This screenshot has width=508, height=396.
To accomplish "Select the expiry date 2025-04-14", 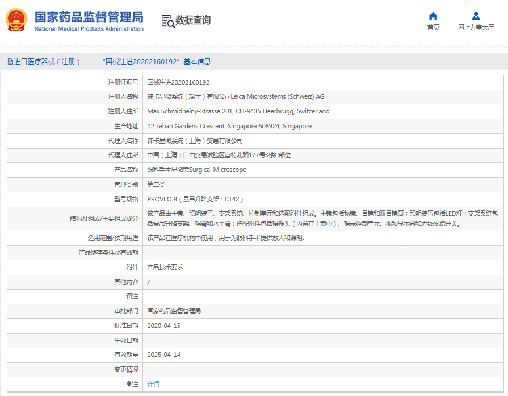I will pos(163,355).
